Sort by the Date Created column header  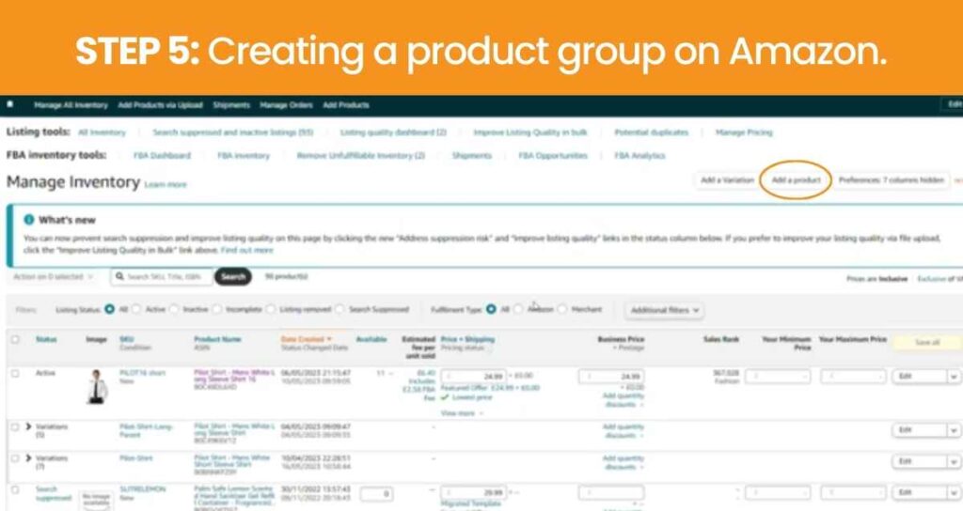[306, 339]
